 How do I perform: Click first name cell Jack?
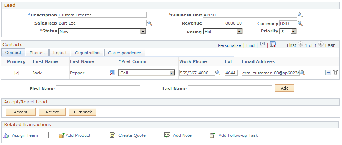click(x=37, y=73)
